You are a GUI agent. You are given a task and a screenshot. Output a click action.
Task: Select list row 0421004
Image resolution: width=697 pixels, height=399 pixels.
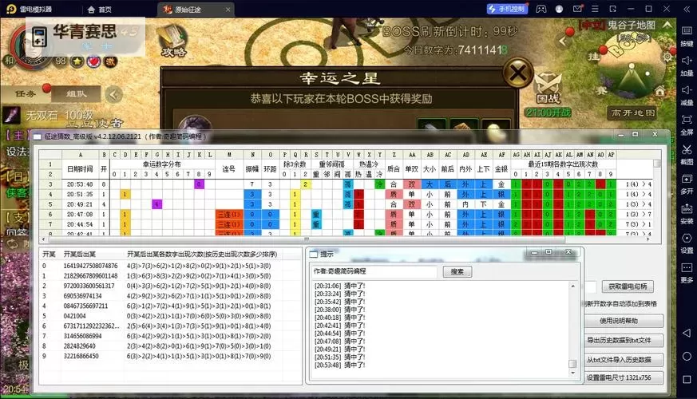click(x=170, y=316)
